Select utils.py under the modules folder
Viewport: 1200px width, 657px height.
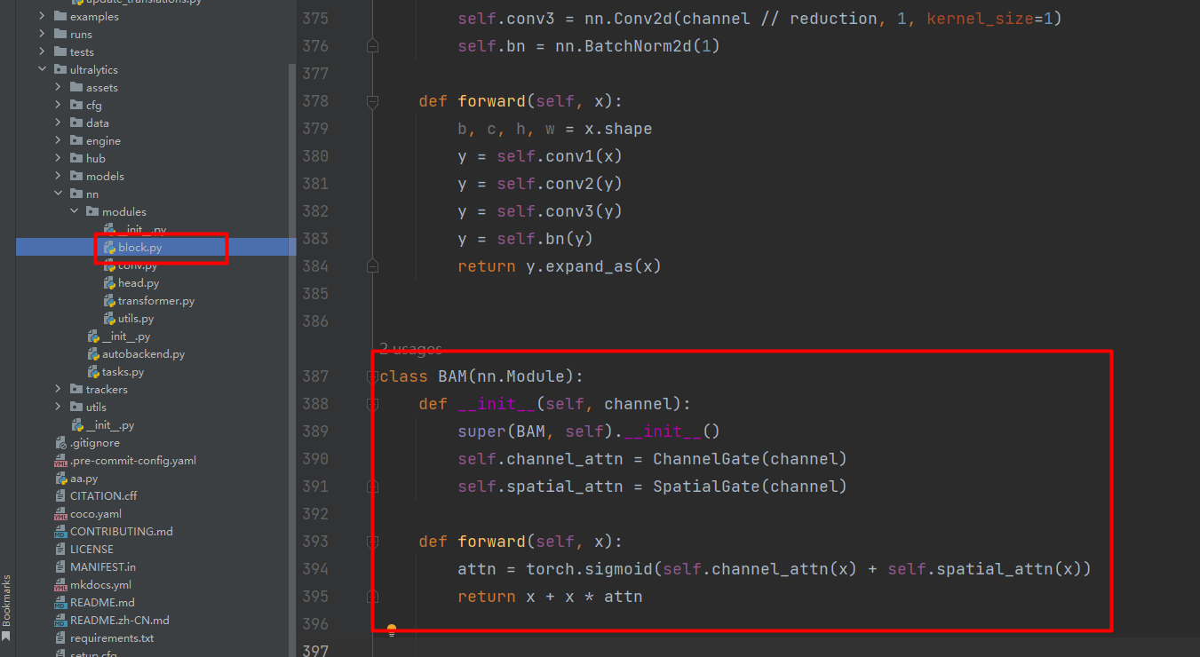point(136,319)
